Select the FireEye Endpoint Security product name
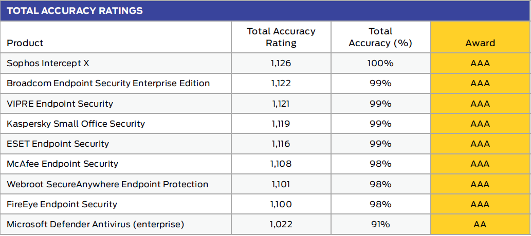Screen dimensions: 531x236 [62, 204]
